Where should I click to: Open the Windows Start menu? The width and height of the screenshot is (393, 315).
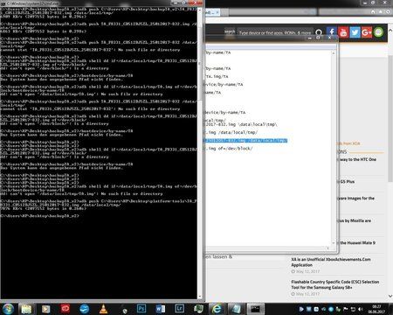coord(8,309)
